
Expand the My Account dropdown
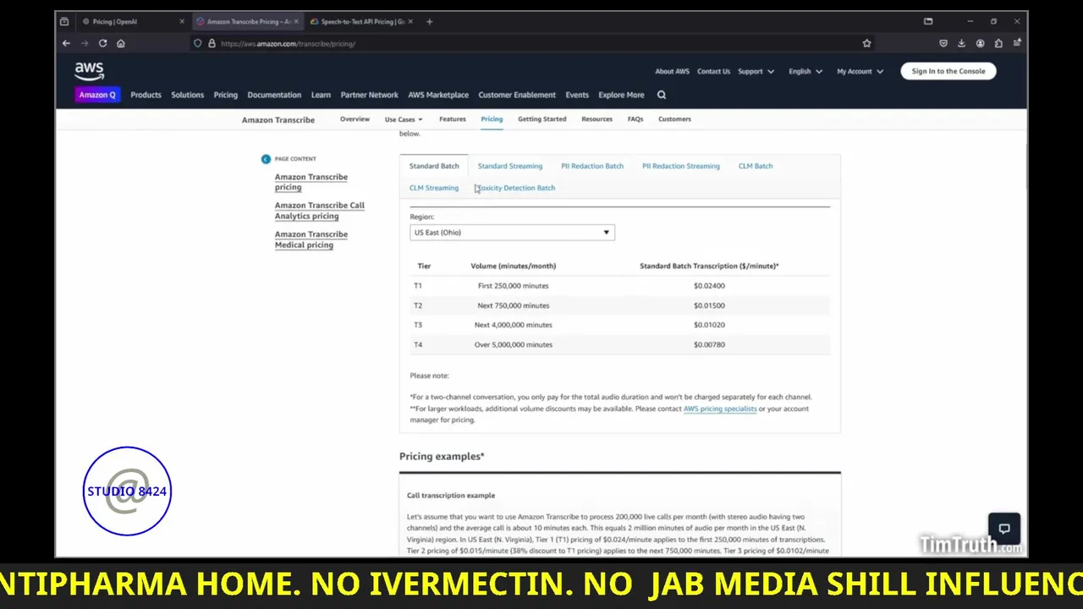(860, 72)
